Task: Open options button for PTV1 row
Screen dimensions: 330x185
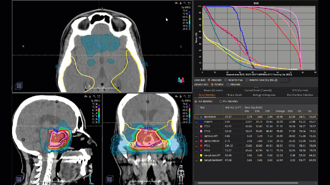Action: [196, 146]
